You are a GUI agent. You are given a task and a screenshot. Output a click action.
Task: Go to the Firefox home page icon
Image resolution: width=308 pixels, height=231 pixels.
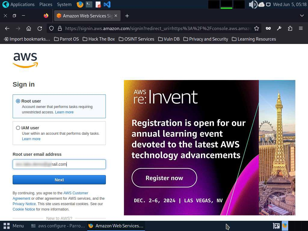coord(29,28)
